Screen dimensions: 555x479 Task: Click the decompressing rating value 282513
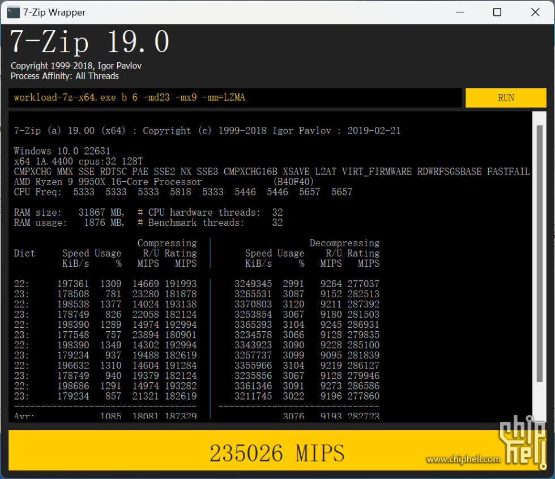click(x=363, y=294)
